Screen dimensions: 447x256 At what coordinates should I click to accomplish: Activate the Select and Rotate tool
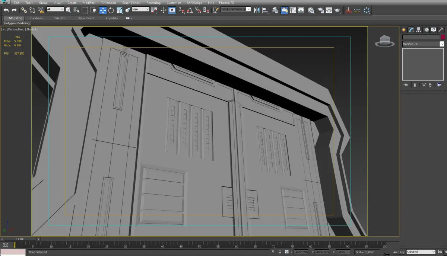[111, 10]
